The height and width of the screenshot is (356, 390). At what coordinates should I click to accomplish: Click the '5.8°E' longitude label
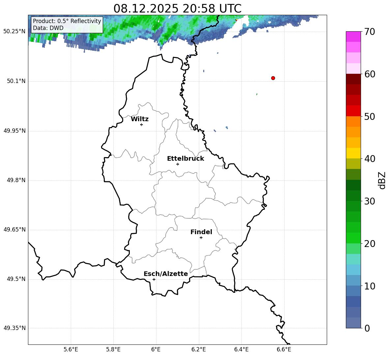(113, 349)
